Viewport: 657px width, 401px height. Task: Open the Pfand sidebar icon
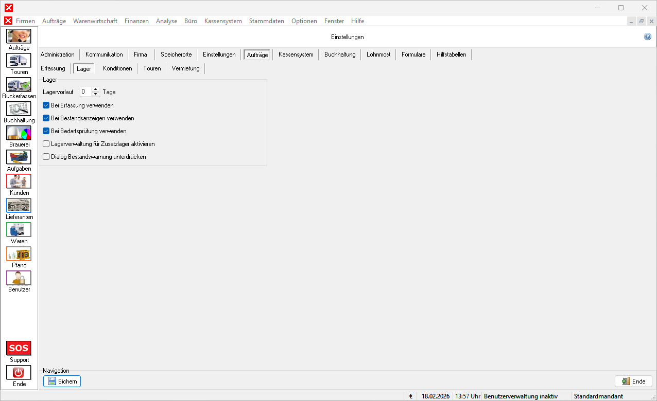pyautogui.click(x=19, y=254)
